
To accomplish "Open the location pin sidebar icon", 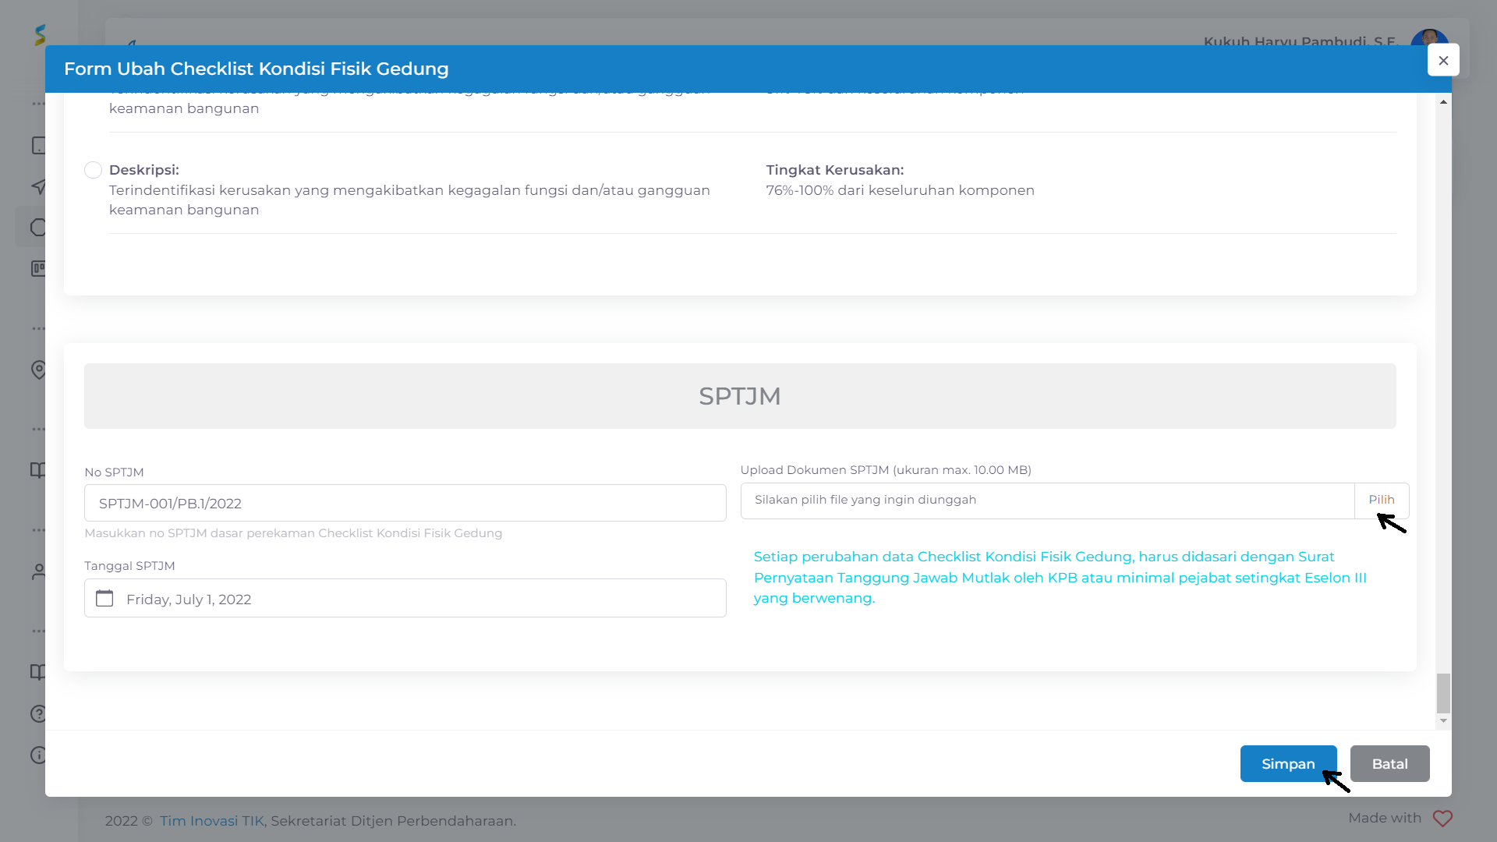I will [38, 370].
